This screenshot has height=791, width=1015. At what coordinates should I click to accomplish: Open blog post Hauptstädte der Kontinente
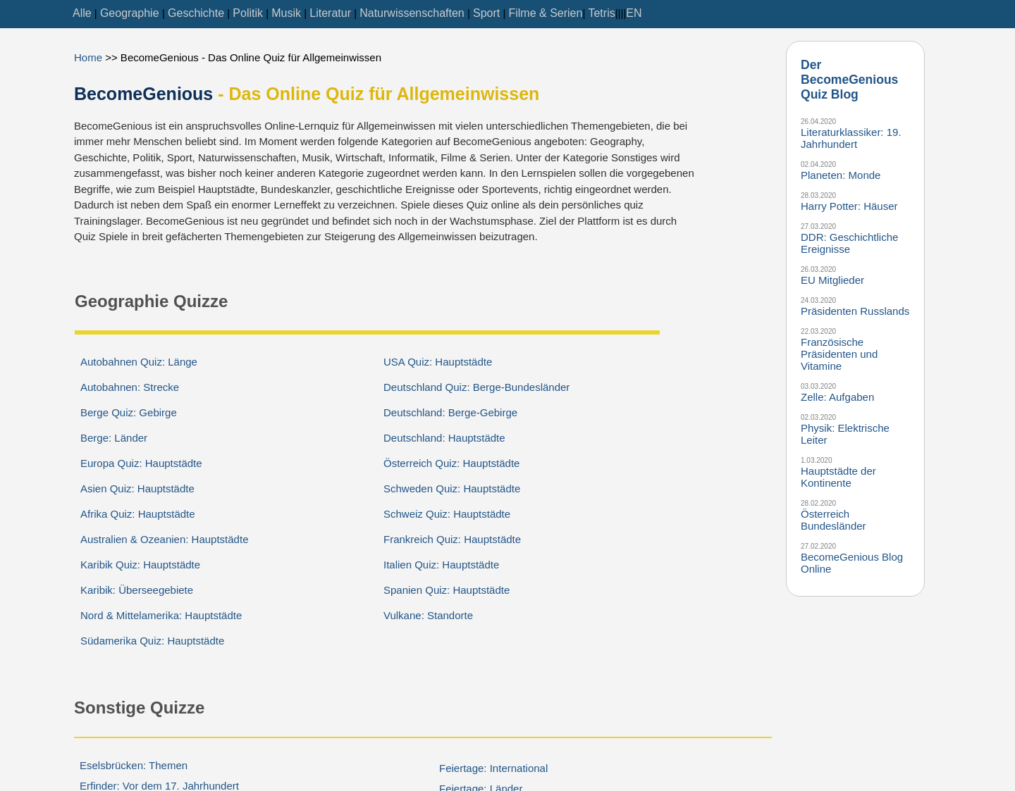[x=838, y=477]
